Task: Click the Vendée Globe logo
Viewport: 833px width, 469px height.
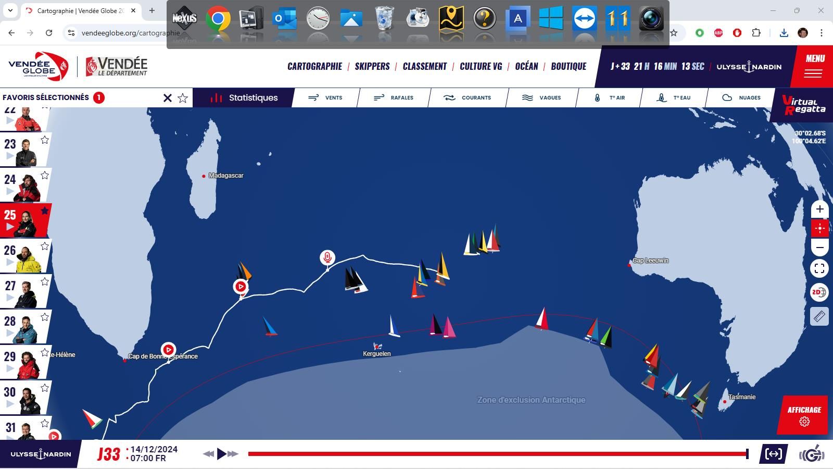Action: point(39,66)
